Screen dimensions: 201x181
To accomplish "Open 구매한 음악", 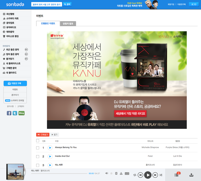I will 9,68.
